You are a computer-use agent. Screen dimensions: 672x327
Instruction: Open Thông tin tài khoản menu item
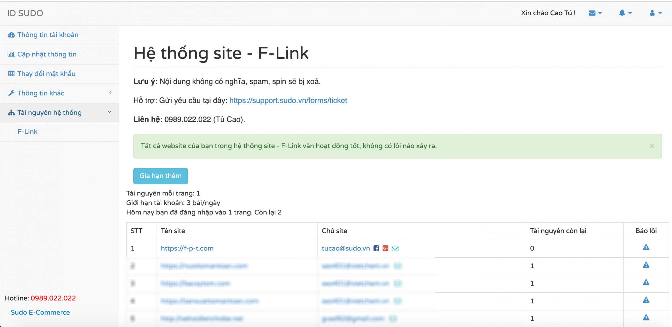[x=48, y=35]
